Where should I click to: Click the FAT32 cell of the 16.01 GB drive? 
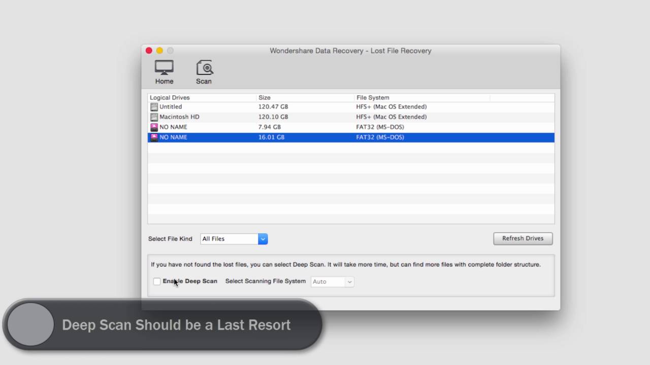pos(380,137)
